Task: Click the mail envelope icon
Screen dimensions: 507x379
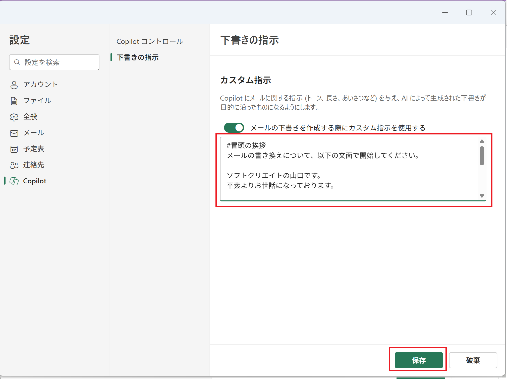Action: coord(14,133)
